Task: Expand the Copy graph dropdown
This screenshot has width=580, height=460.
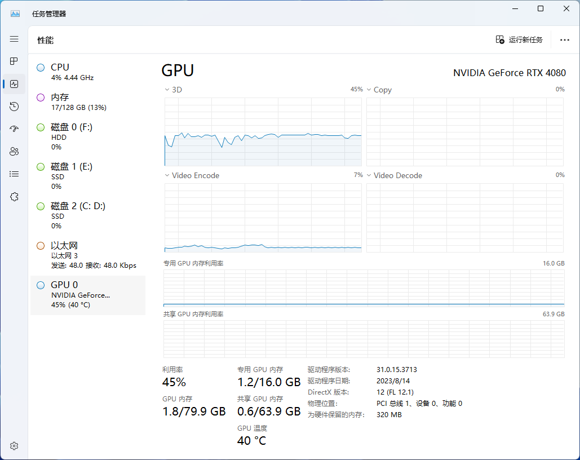Action: click(369, 90)
